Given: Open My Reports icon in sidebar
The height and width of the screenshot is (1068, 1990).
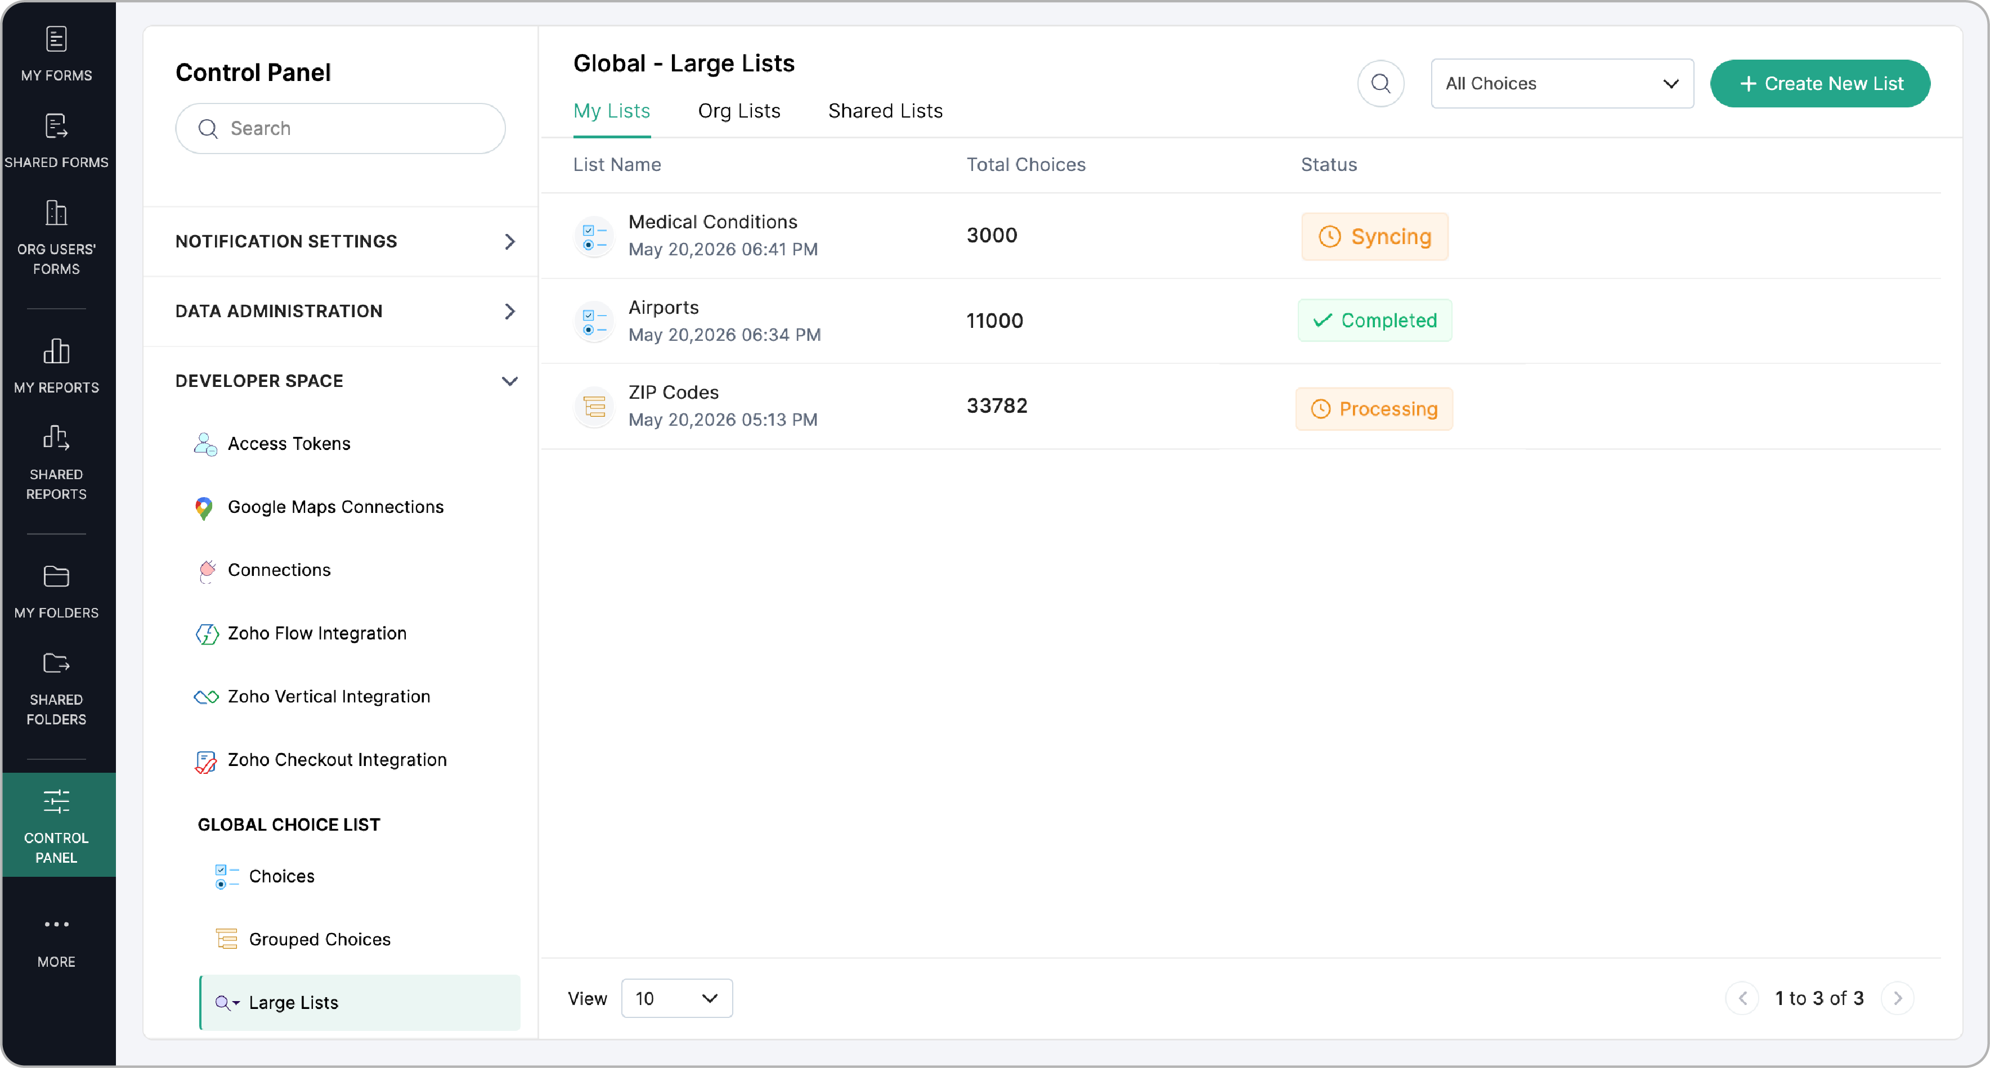Looking at the screenshot, I should [56, 352].
